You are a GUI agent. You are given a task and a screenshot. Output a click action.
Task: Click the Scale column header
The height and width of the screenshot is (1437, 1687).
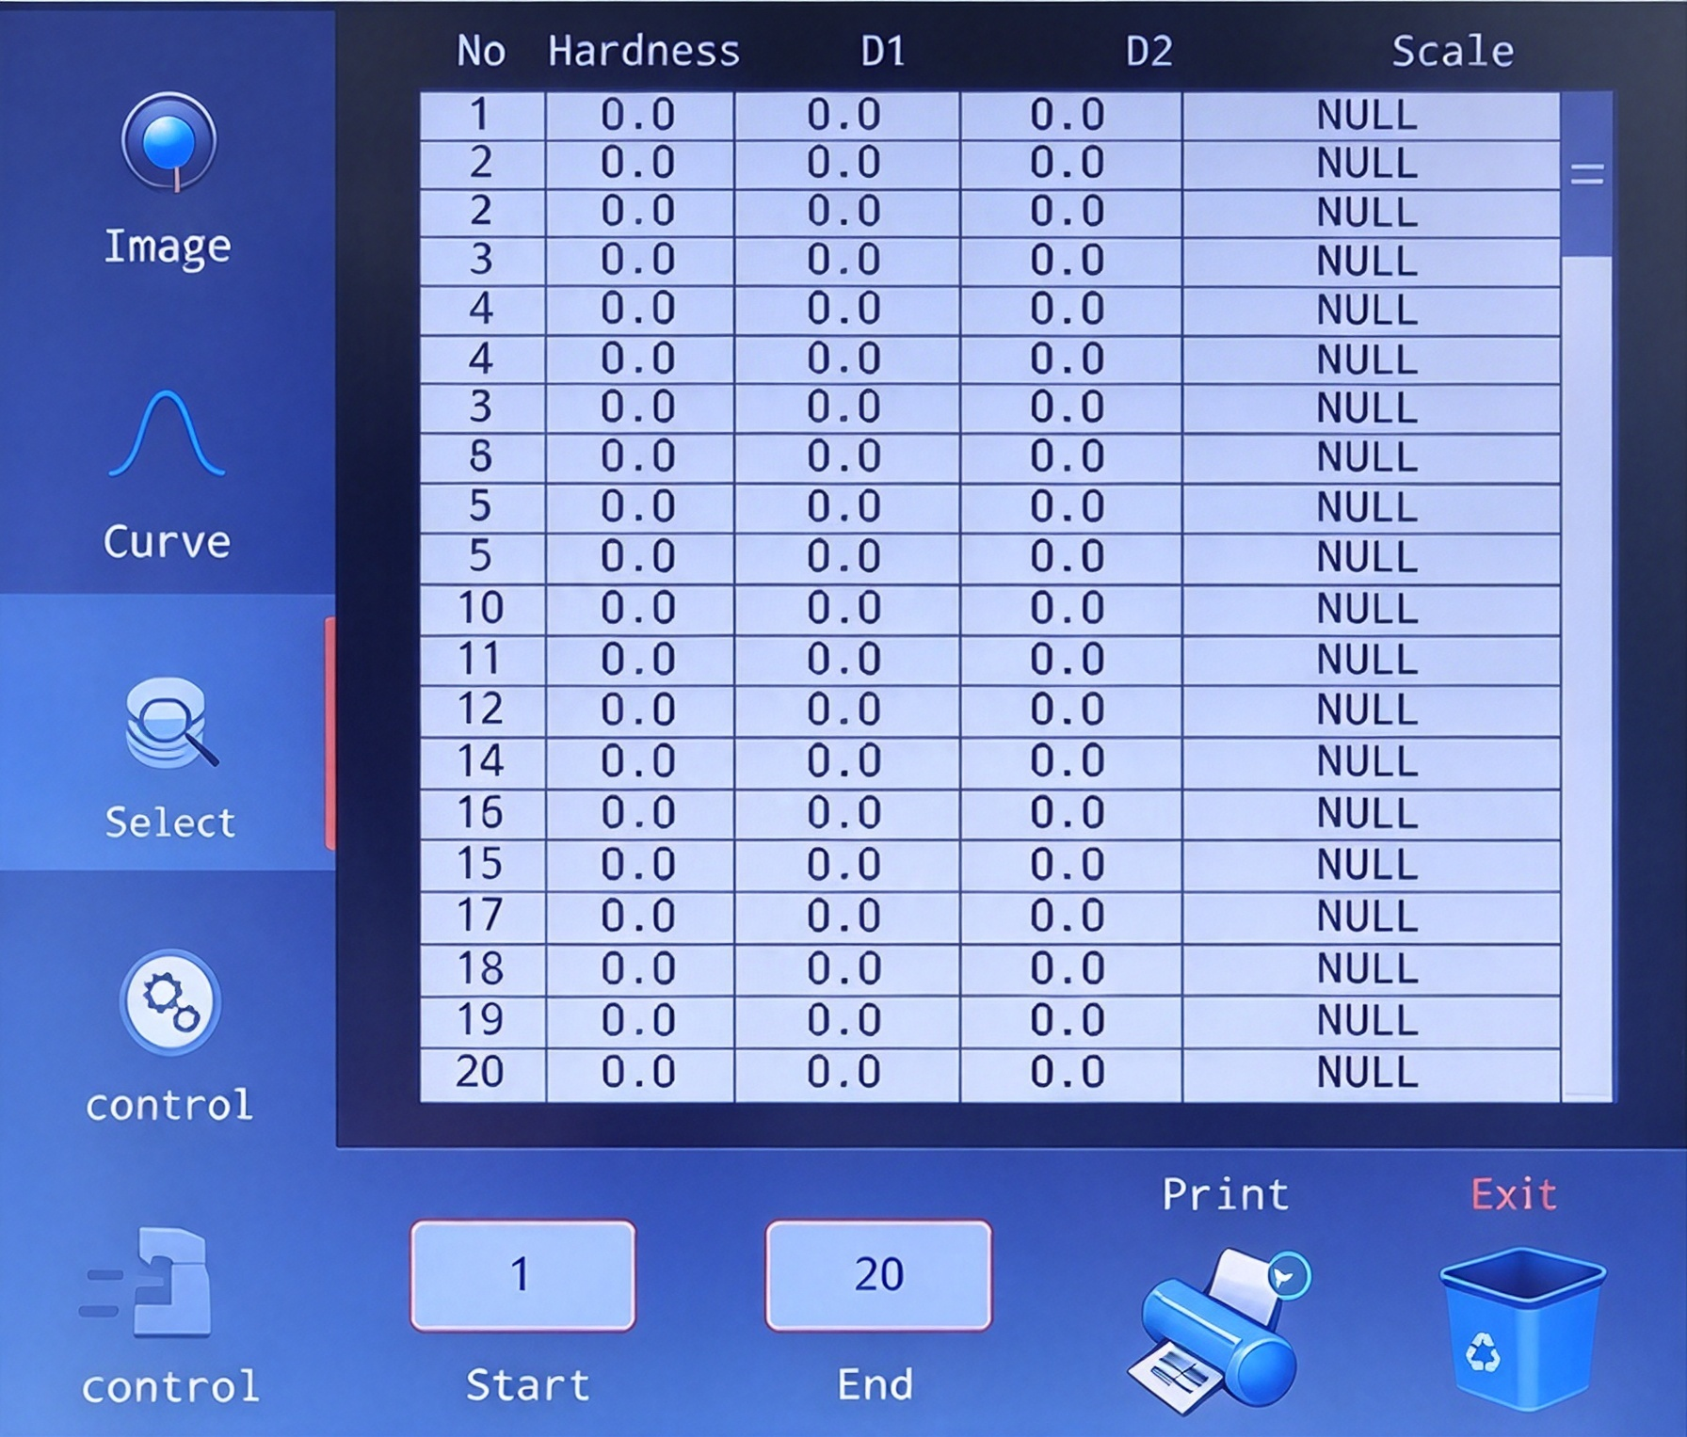coord(1453,51)
